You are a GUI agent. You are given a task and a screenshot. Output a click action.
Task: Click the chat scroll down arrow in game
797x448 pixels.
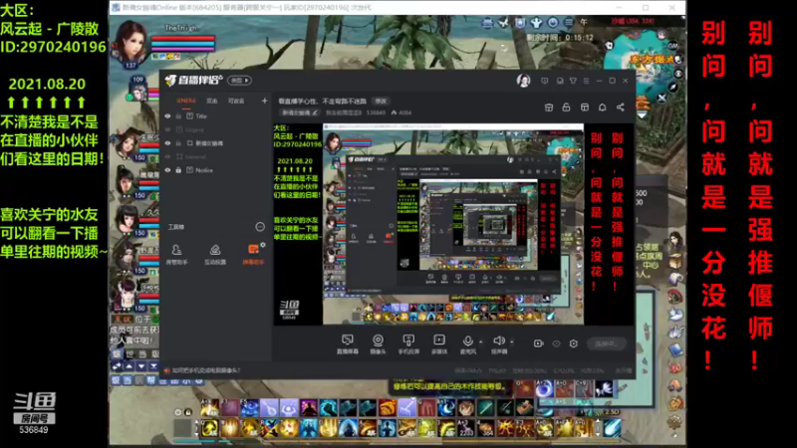(141, 366)
